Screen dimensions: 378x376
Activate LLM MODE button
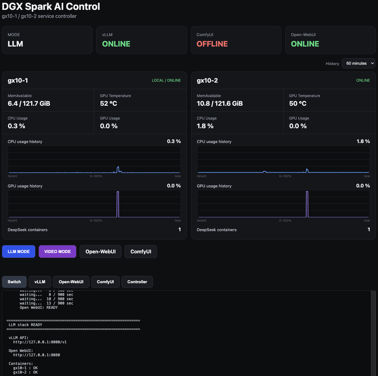click(19, 251)
